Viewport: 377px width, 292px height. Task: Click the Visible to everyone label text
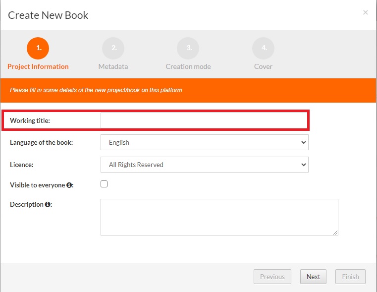[37, 185]
